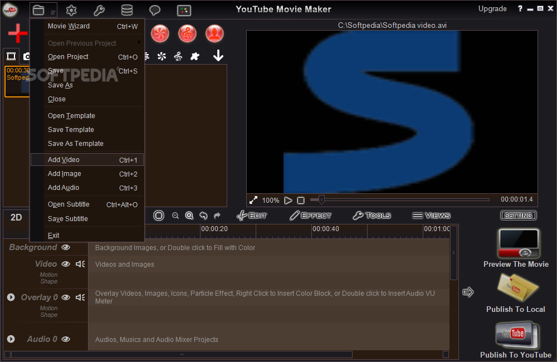Open the Tools dropdown menu
Screen dimensions: 557x362
(372, 216)
